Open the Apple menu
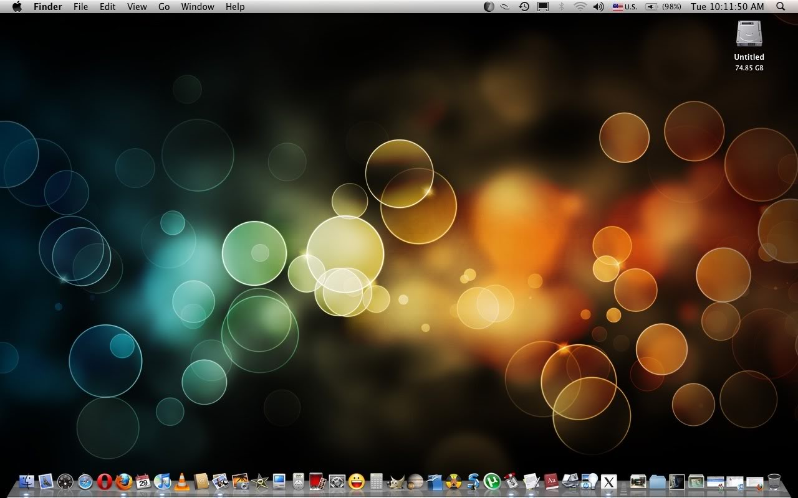Screen dimensions: 798x498 (17, 6)
